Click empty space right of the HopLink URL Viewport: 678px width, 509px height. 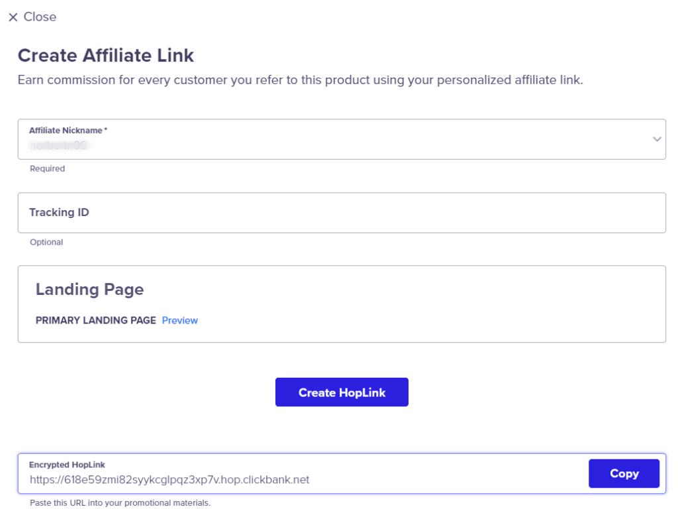point(450,479)
